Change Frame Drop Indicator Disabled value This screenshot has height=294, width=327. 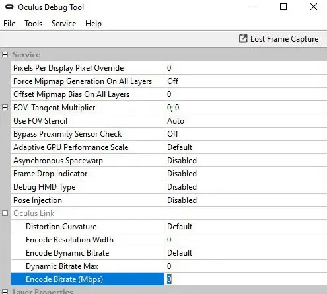coord(246,174)
